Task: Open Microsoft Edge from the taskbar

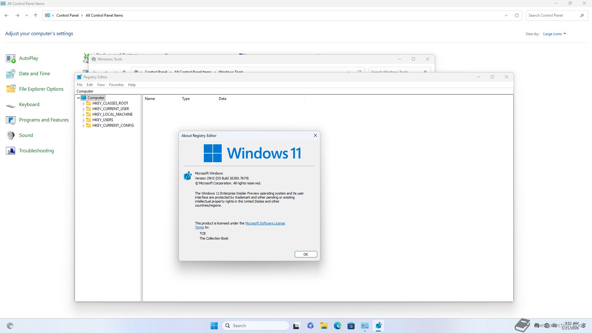Action: click(337, 326)
